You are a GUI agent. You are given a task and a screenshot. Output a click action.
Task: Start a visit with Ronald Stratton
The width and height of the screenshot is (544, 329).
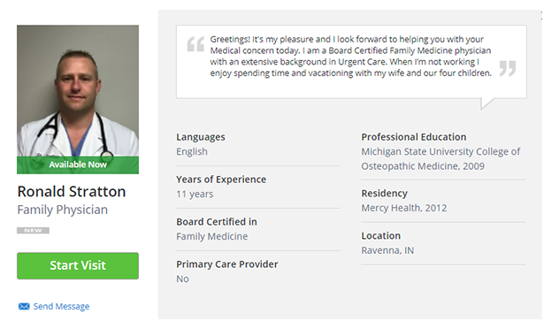pyautogui.click(x=78, y=266)
